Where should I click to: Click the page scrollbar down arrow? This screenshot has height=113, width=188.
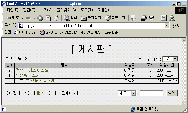tap(184, 103)
